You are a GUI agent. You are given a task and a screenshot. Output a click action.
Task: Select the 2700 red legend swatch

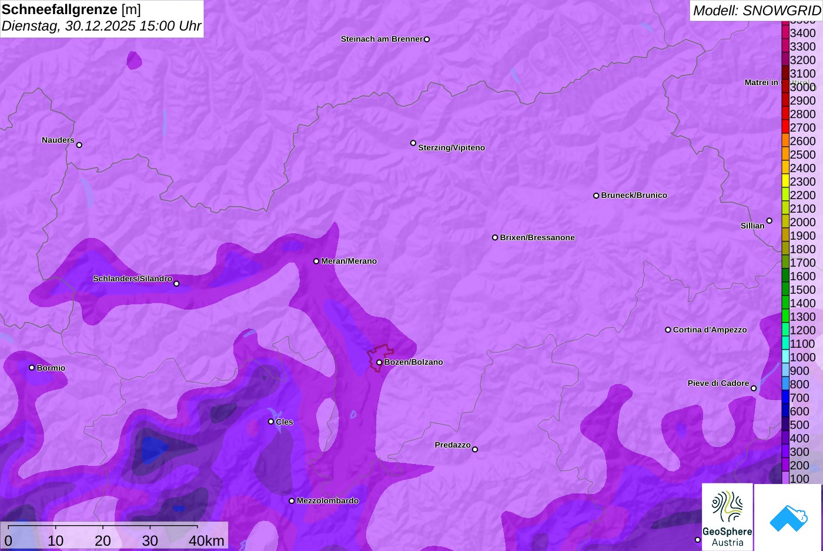[x=785, y=127]
